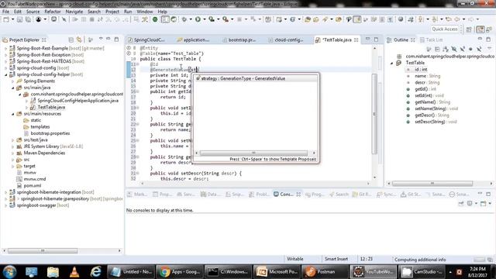Toggle Link with Editor in Project Explorer
The width and height of the screenshot is (496, 279).
79,40
